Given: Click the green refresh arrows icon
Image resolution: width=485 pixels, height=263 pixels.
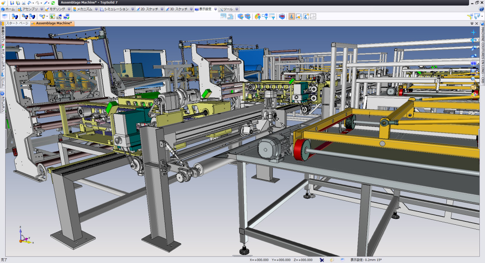Looking at the screenshot, I should pyautogui.click(x=53, y=3).
